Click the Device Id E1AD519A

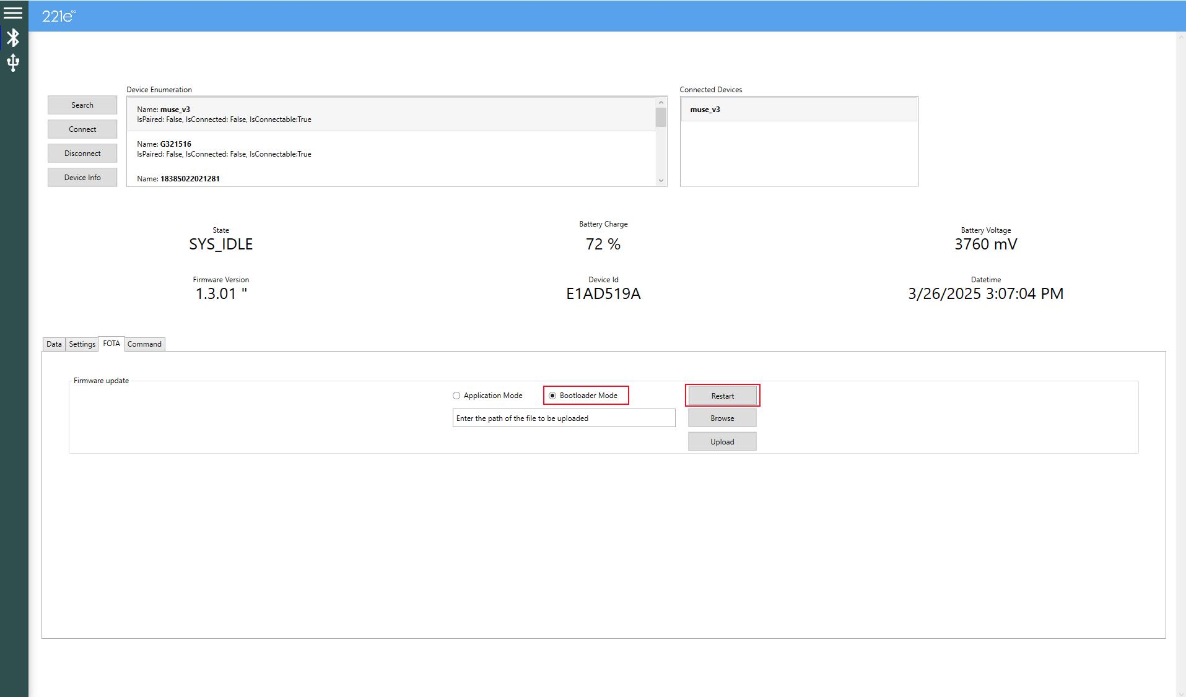coord(603,294)
